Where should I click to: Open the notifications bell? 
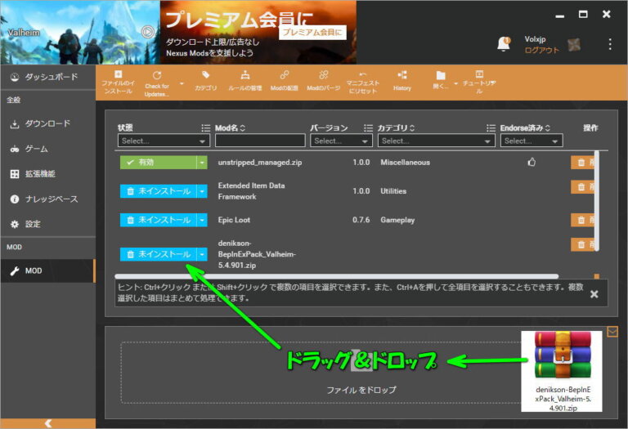tap(504, 44)
